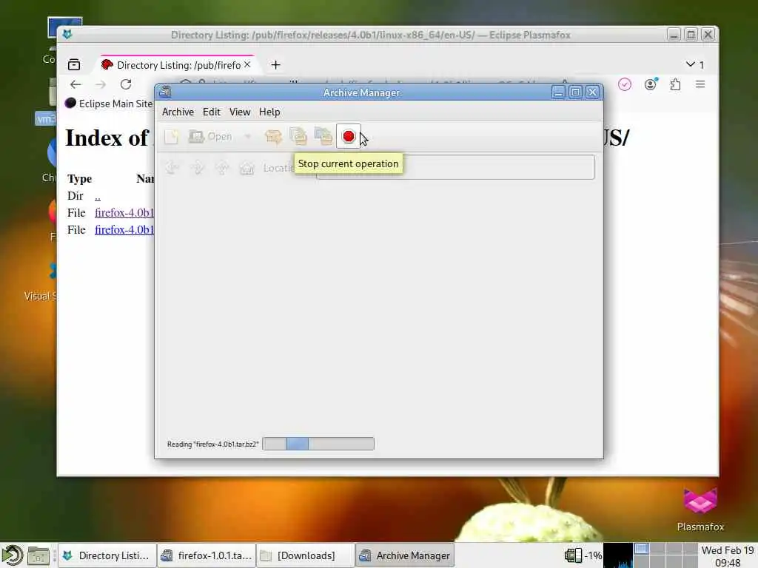The image size is (758, 568).
Task: Open the recent tabs panel icon
Action: pyautogui.click(x=74, y=65)
